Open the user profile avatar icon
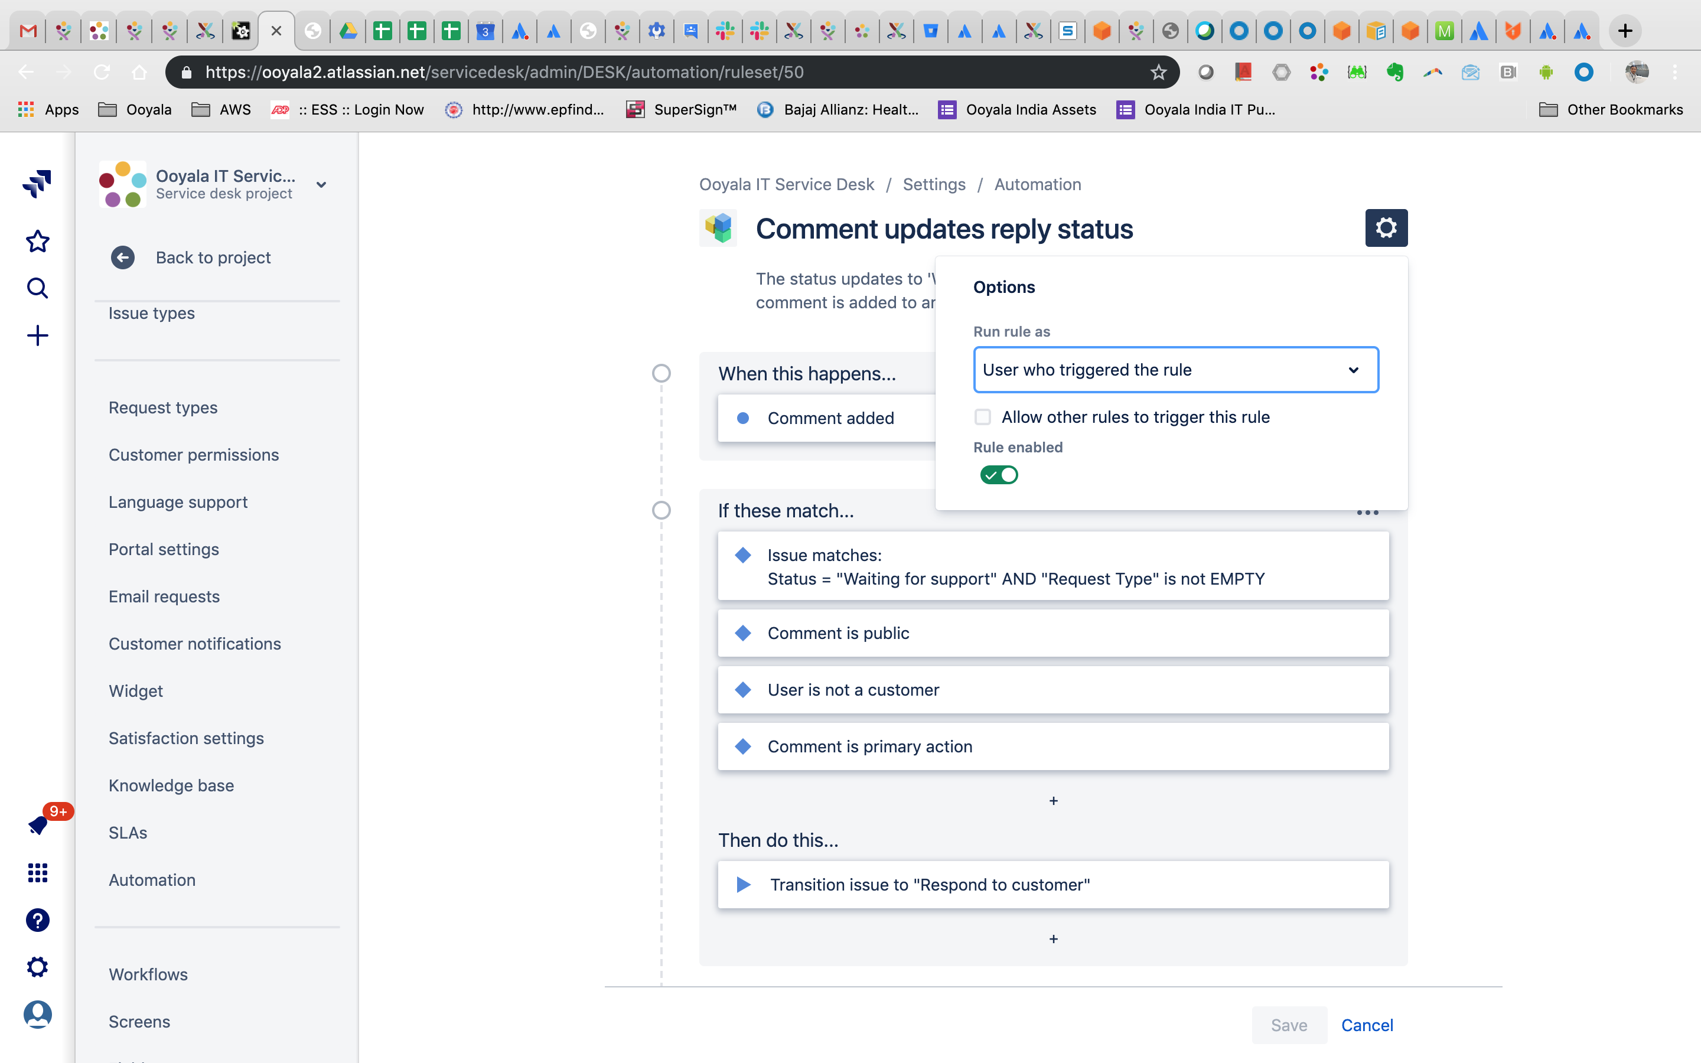The width and height of the screenshot is (1701, 1063). click(37, 1014)
